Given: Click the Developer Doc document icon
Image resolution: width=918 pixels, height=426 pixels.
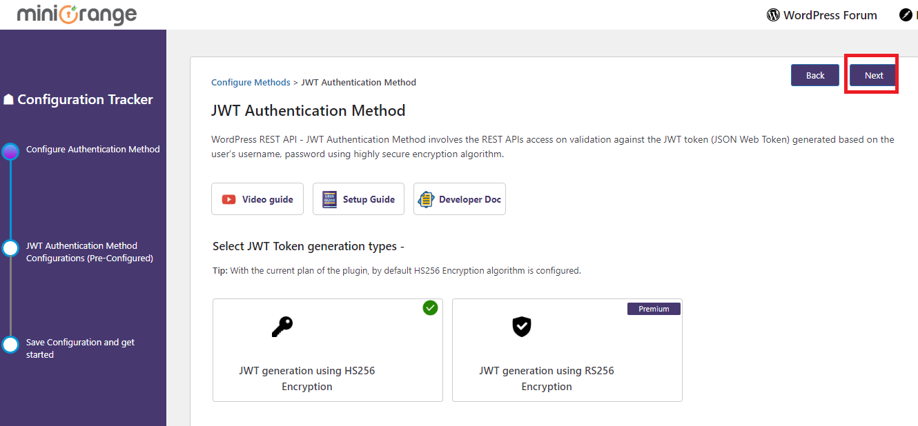Looking at the screenshot, I should (x=426, y=199).
